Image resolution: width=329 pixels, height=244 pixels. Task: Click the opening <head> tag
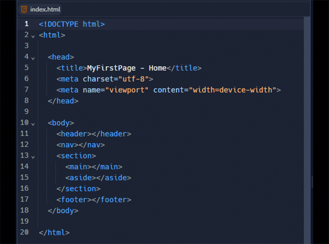click(61, 57)
